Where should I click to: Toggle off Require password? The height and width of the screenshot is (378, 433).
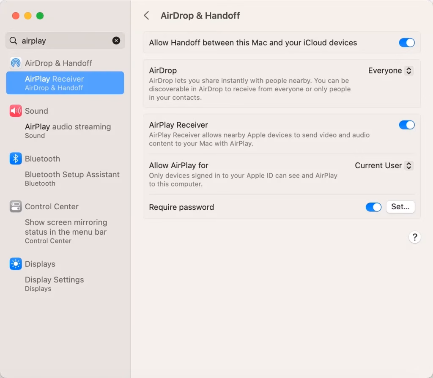373,207
